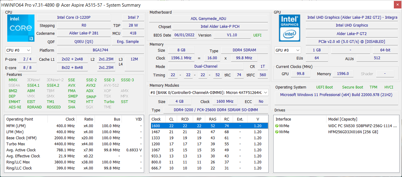Click the Operating Point column header
The image size is (402, 177).
tap(20, 119)
